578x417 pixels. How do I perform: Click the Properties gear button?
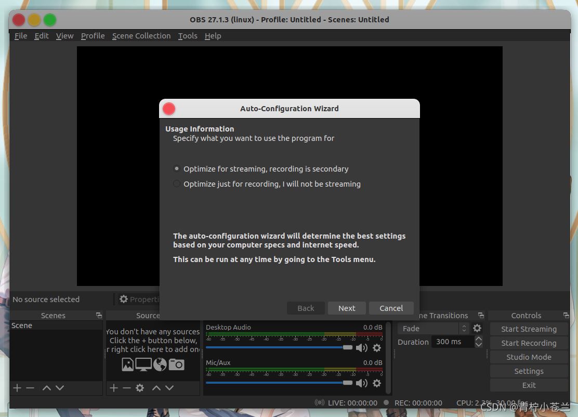pos(139,299)
